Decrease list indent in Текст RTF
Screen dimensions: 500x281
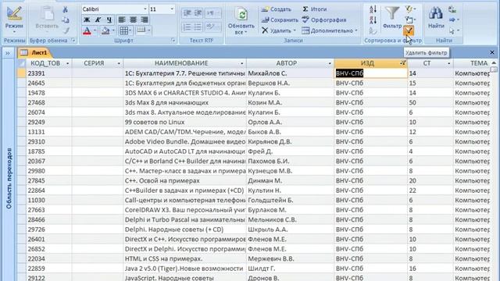[x=187, y=13]
